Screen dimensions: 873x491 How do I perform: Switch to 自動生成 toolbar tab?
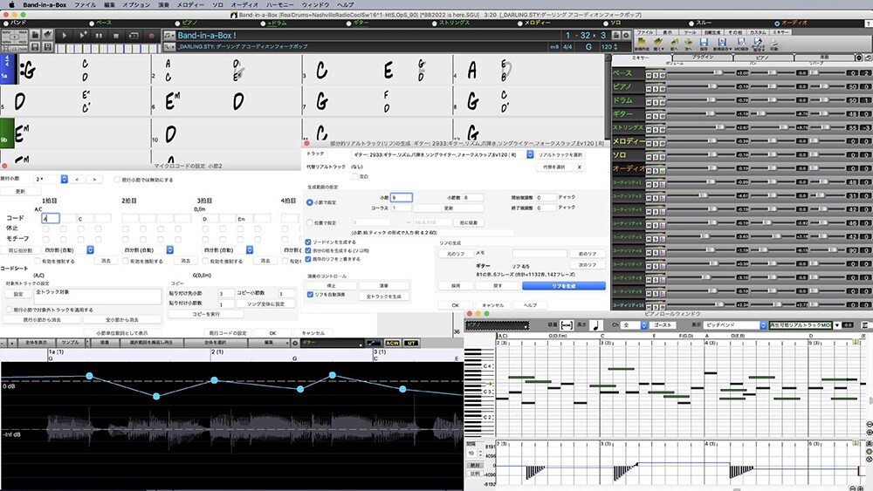pos(712,32)
